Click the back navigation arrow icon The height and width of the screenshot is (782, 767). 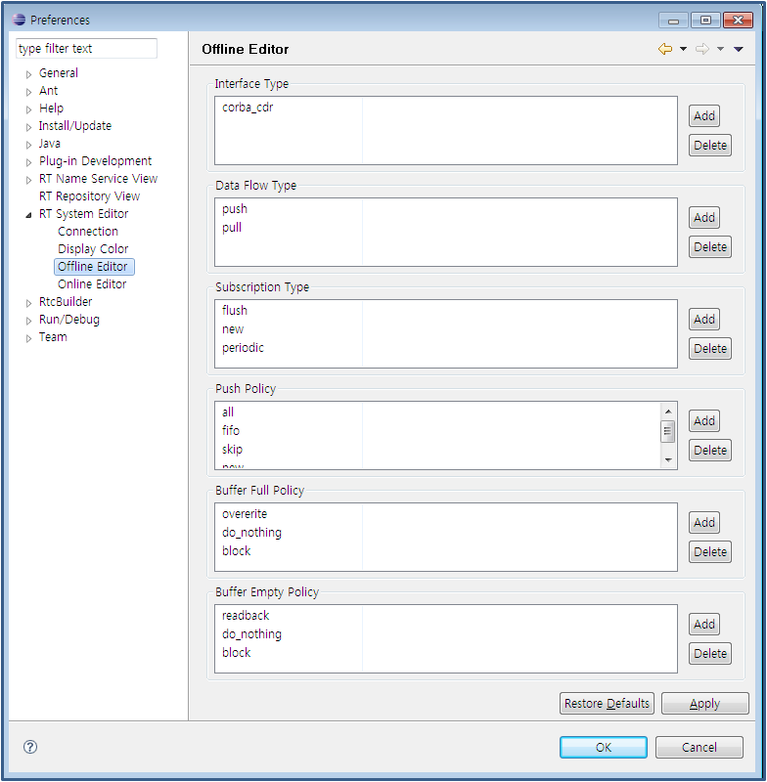pos(665,49)
